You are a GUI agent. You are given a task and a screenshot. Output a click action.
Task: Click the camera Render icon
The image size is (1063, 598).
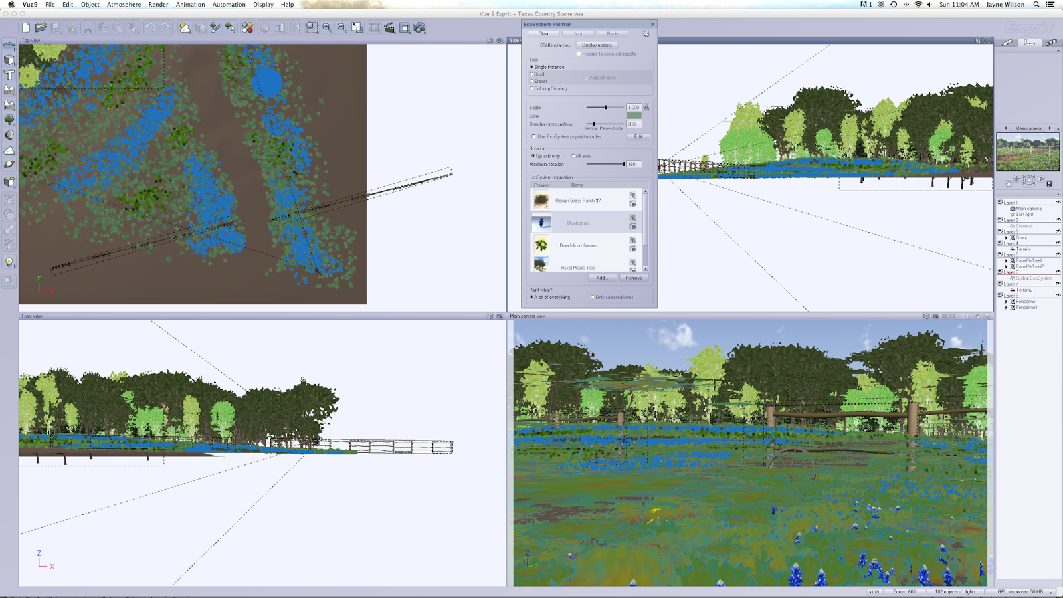[419, 27]
